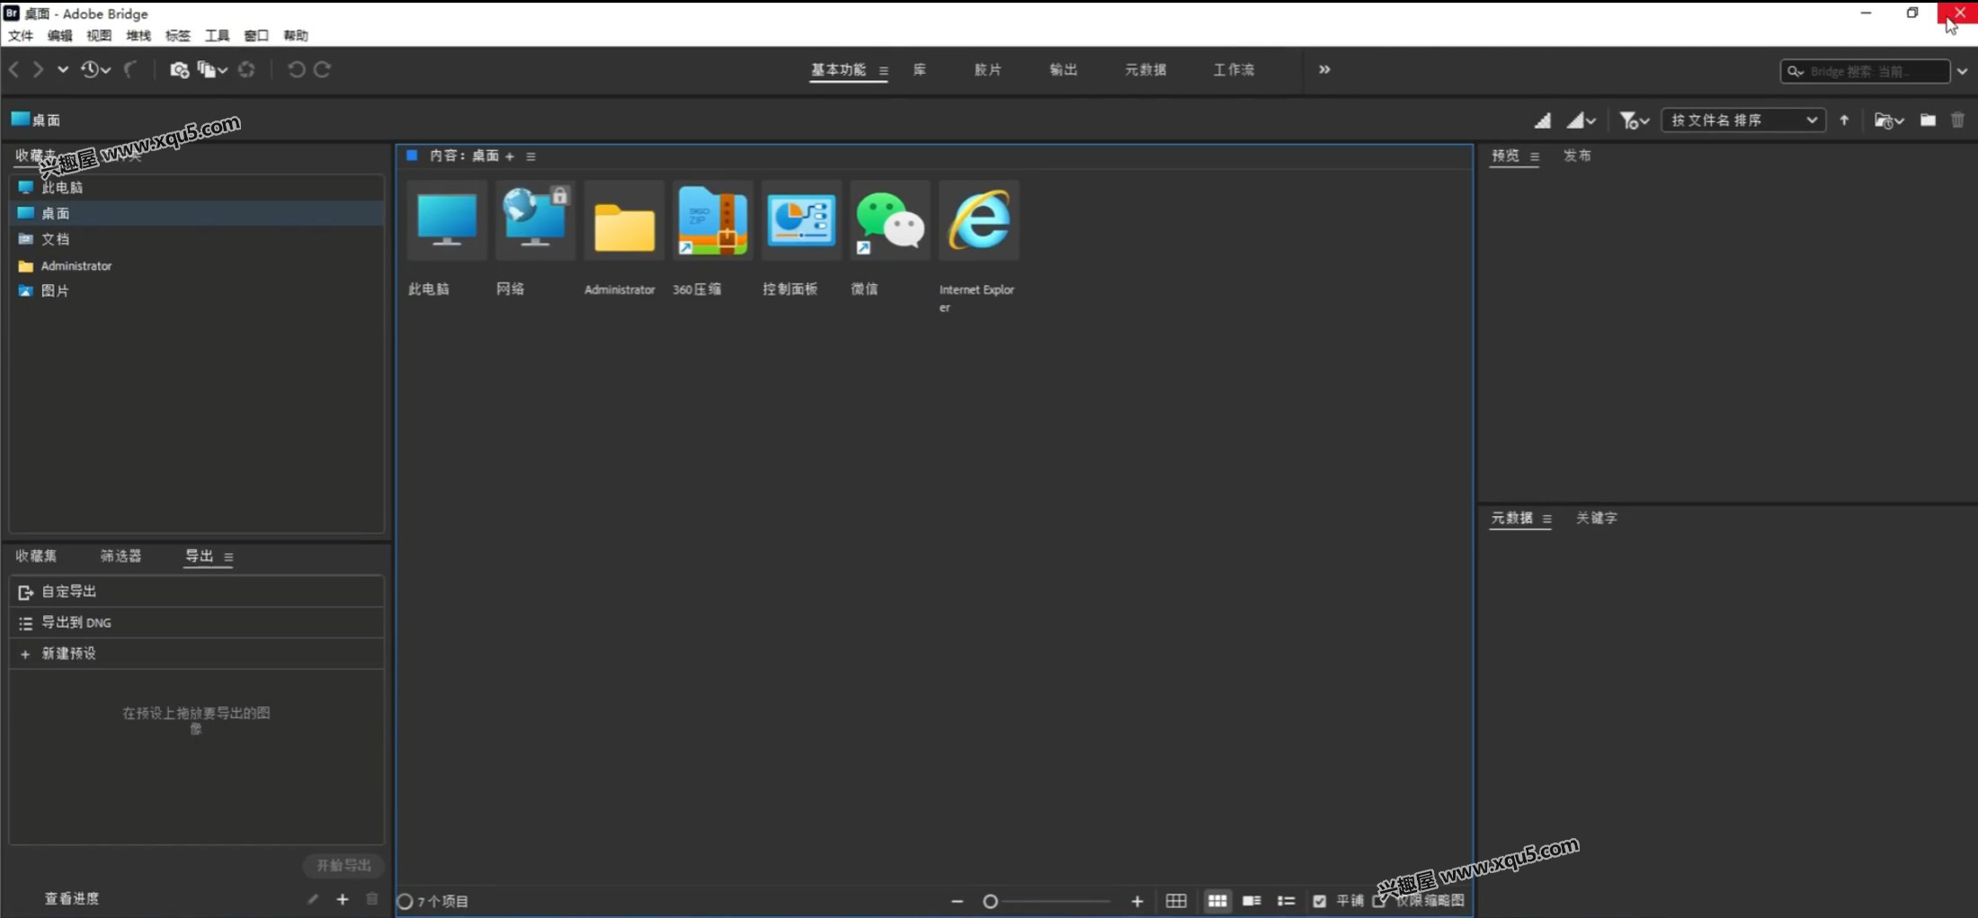Increase thumbnail size with plus icon
Viewport: 1978px width, 918px height.
(x=1137, y=901)
